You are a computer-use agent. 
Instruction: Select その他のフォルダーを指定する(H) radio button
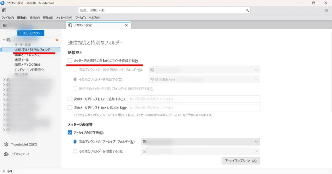[x=75, y=151]
